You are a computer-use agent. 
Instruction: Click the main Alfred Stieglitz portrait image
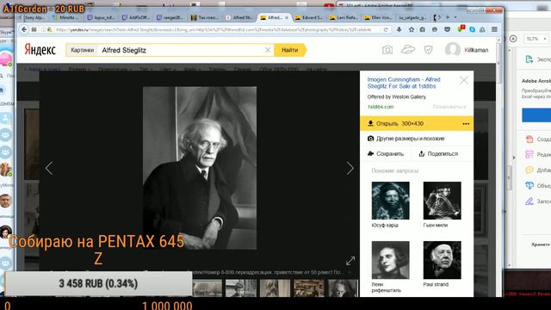[200, 168]
